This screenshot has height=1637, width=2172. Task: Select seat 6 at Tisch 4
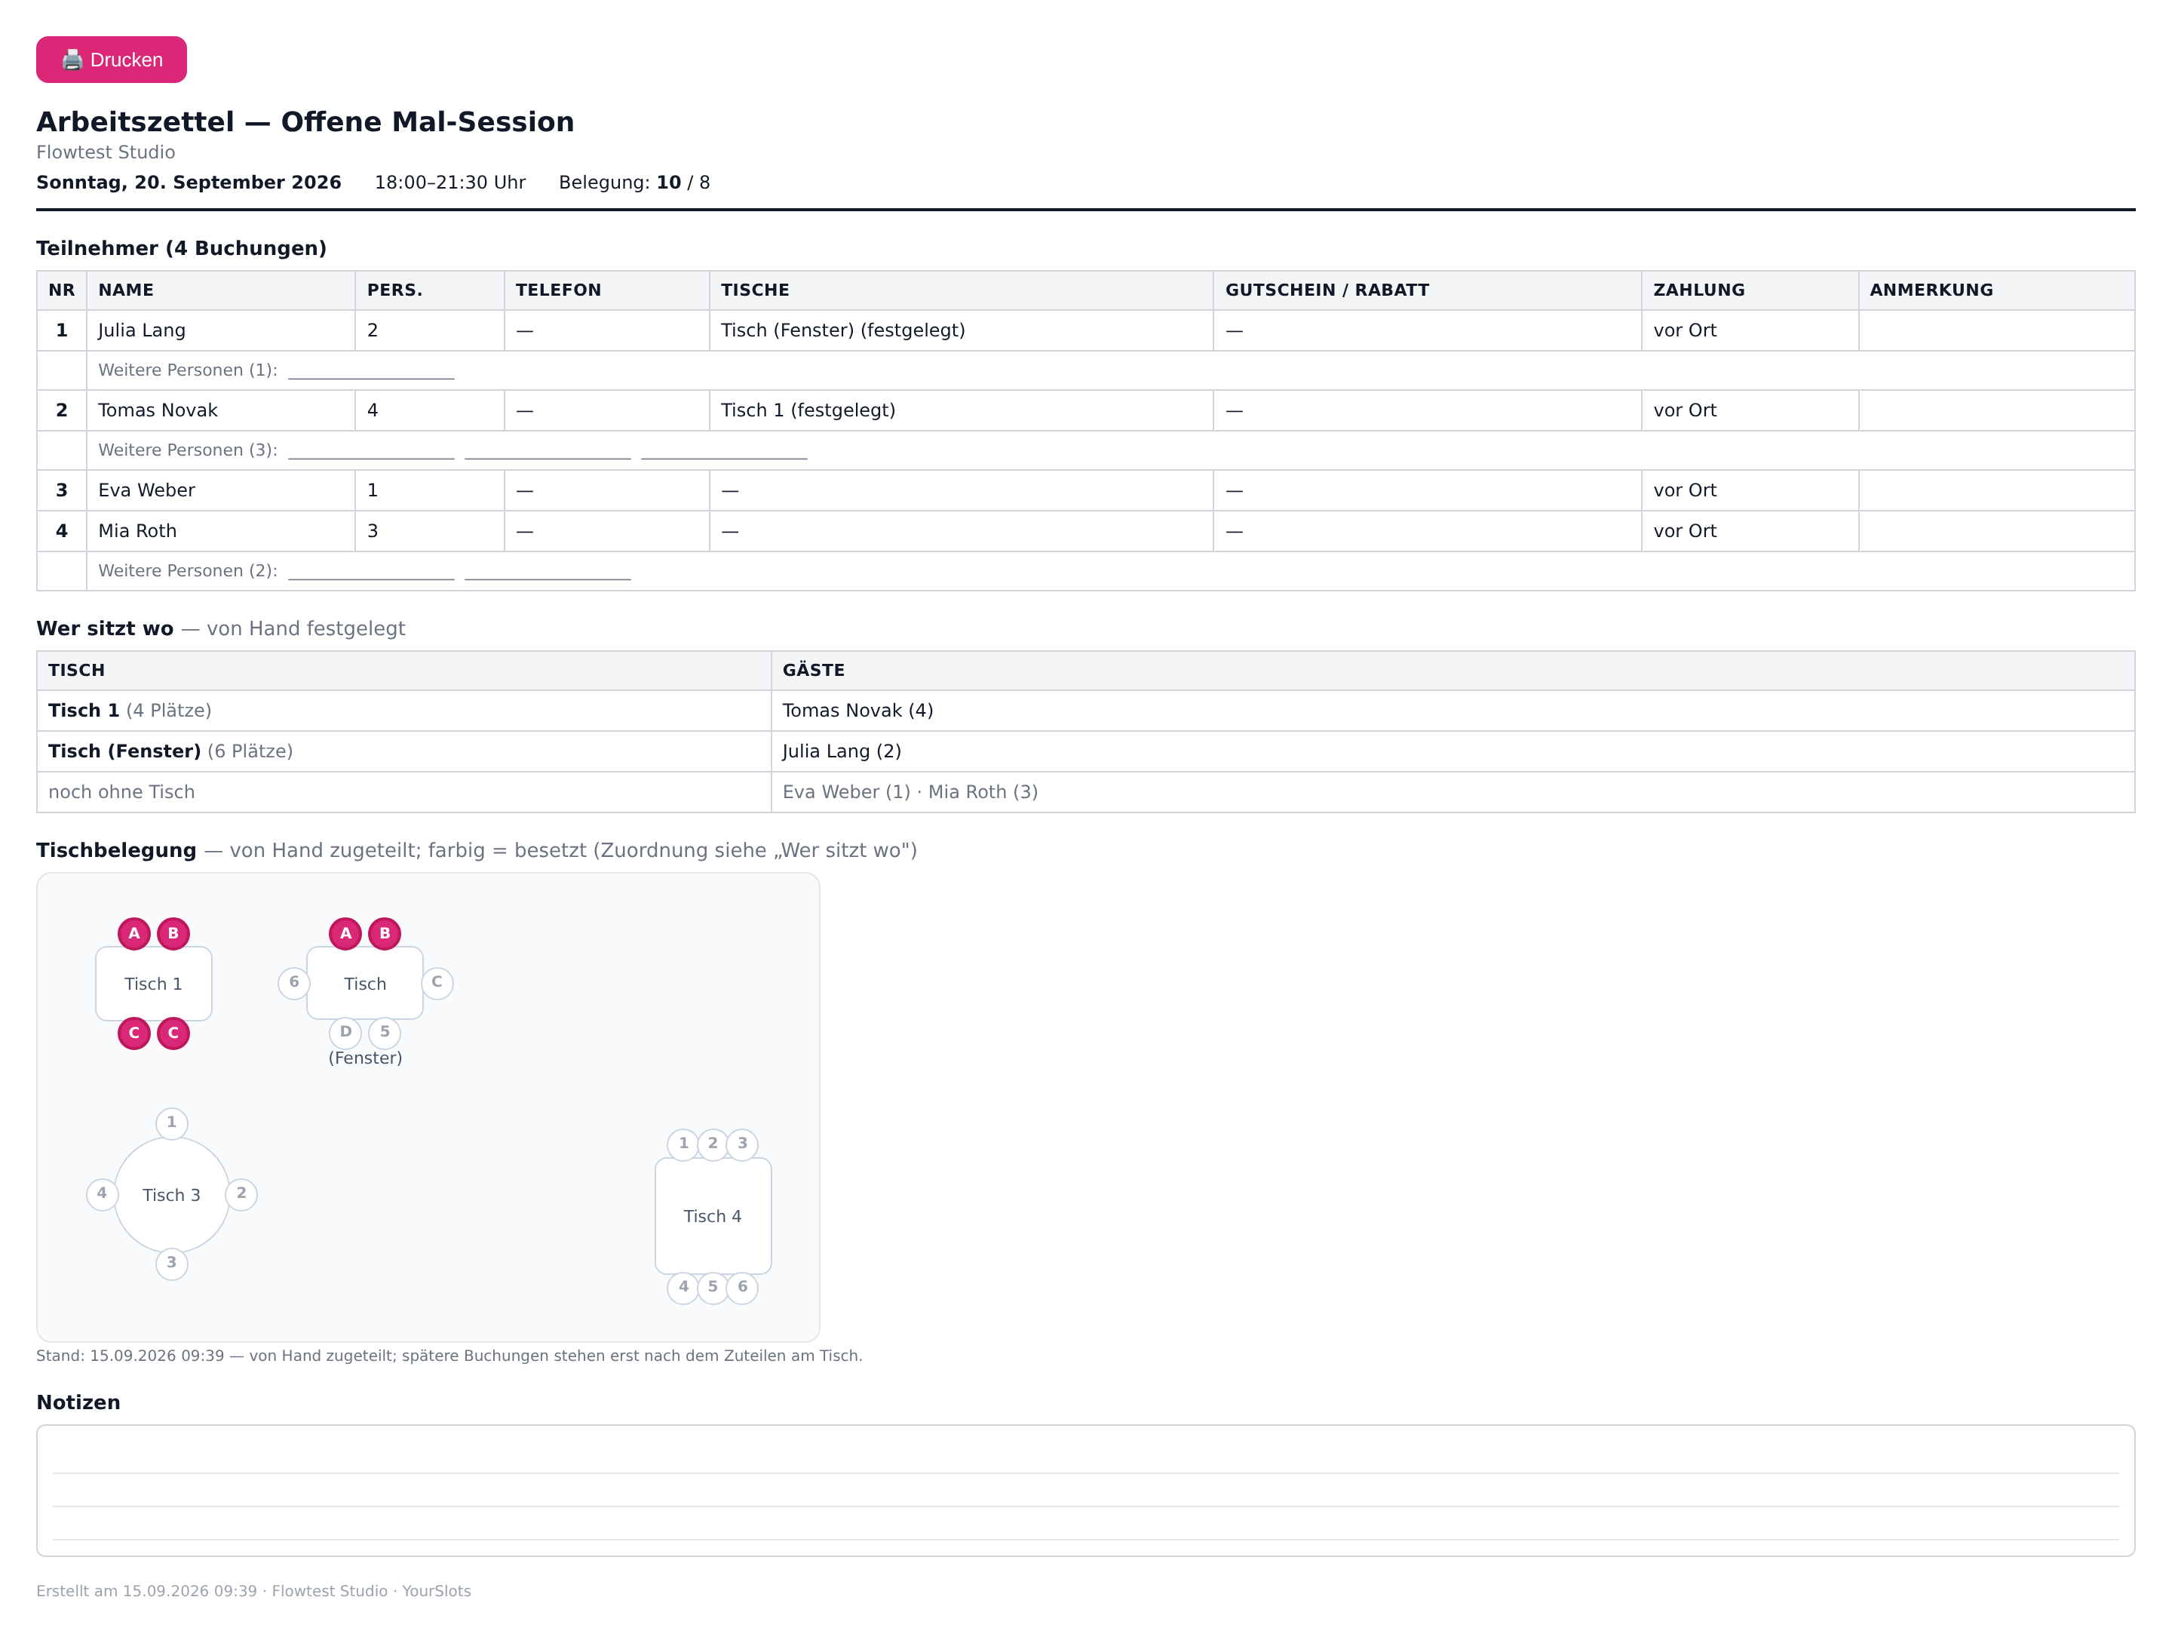tap(742, 1288)
